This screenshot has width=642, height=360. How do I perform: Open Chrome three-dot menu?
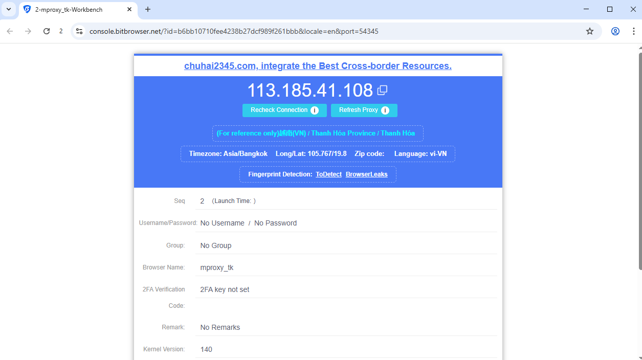point(633,31)
